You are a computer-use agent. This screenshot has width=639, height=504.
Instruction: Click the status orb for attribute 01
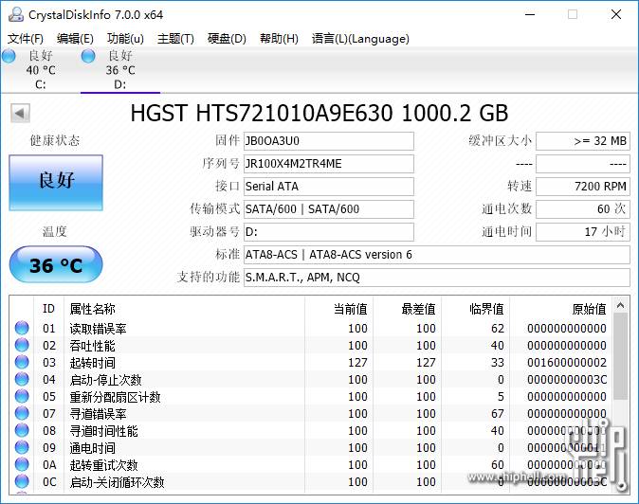pos(22,328)
